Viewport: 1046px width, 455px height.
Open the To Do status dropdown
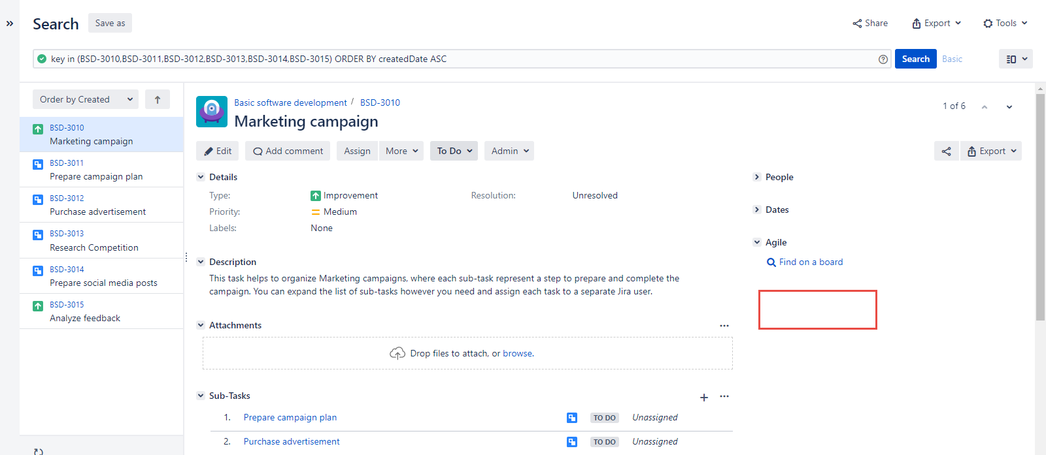click(x=454, y=151)
